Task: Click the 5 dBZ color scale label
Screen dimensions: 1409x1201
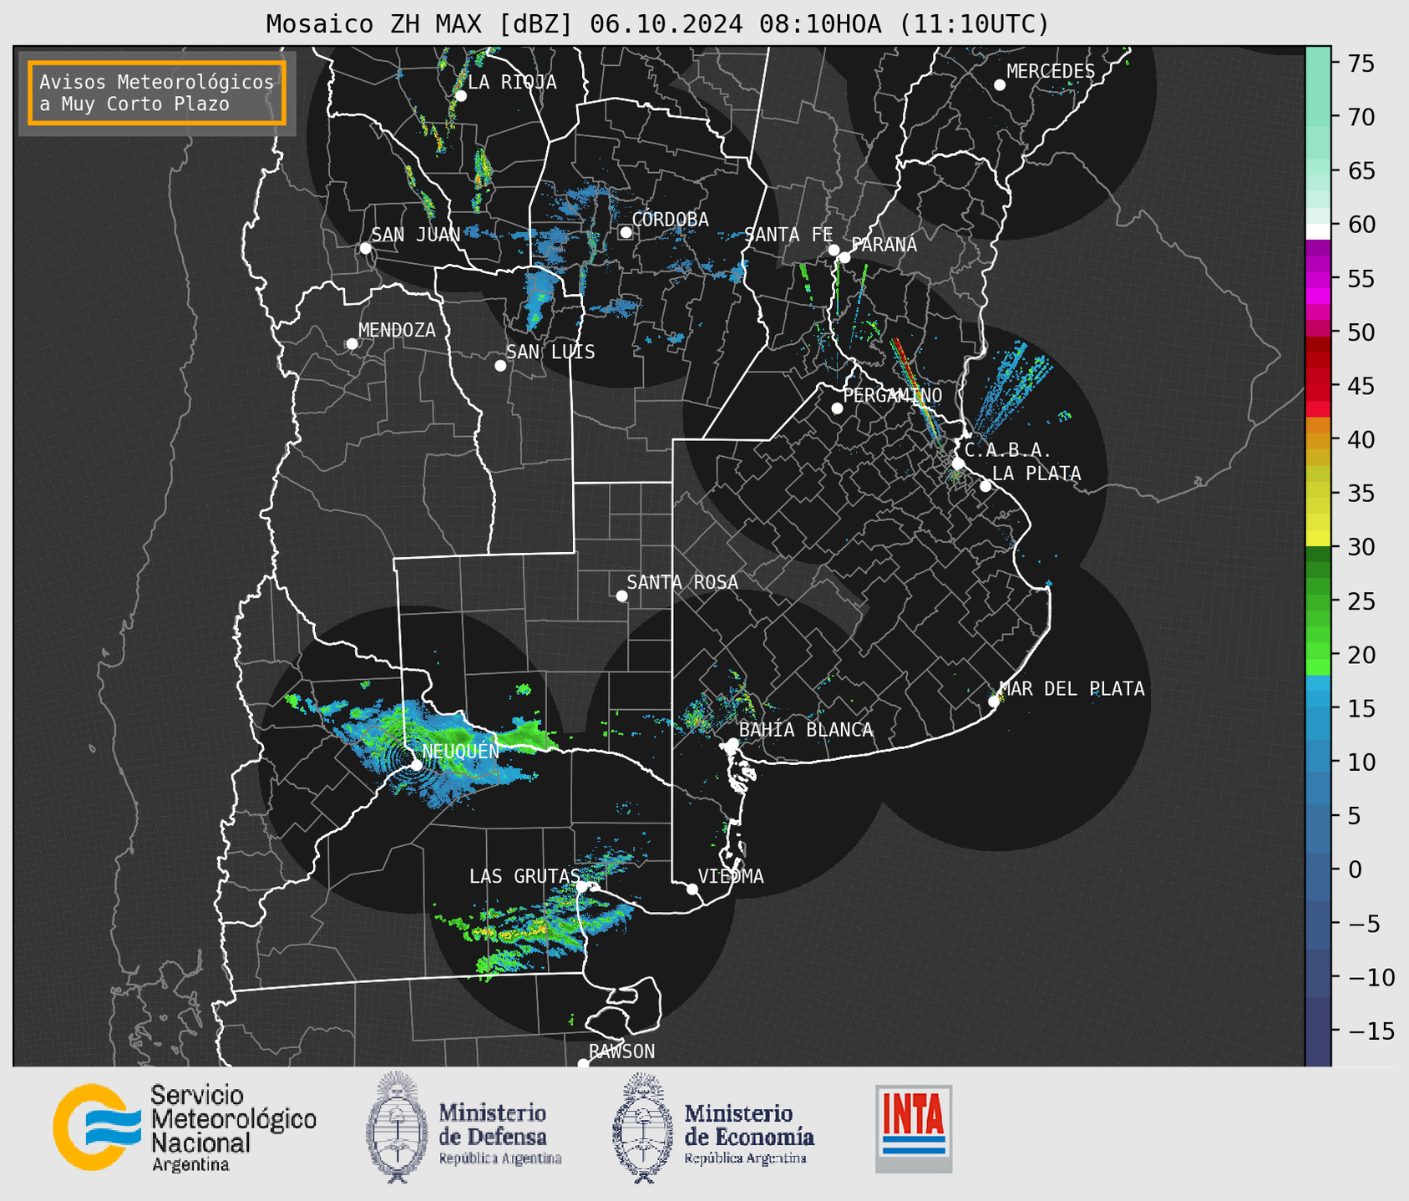Action: [x=1354, y=816]
